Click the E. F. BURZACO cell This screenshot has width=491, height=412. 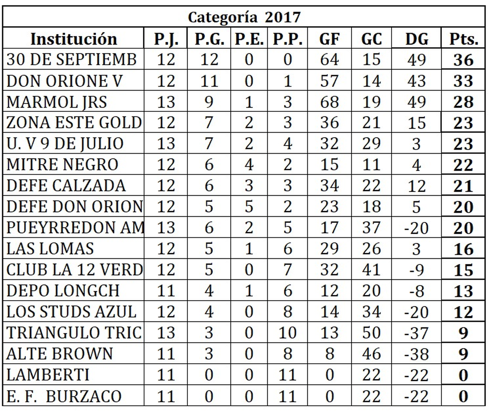tap(74, 396)
